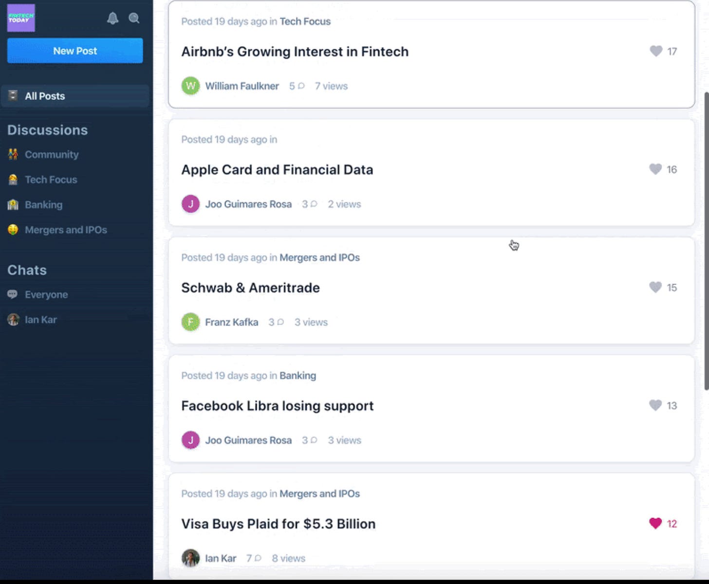The height and width of the screenshot is (584, 709).
Task: Click Franz Kafka's F avatar
Action: click(x=190, y=322)
